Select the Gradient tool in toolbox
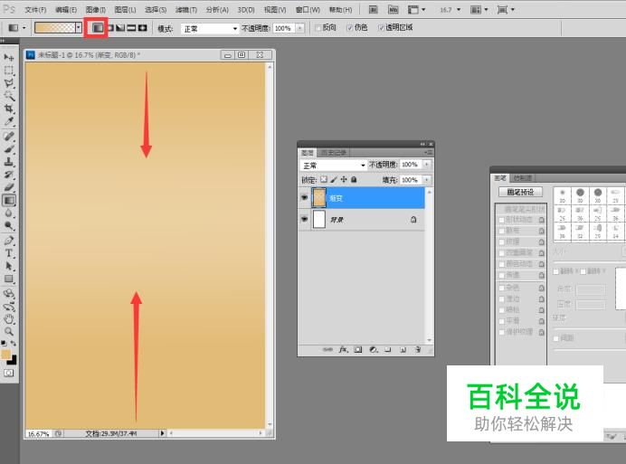This screenshot has height=464, width=626. click(8, 200)
